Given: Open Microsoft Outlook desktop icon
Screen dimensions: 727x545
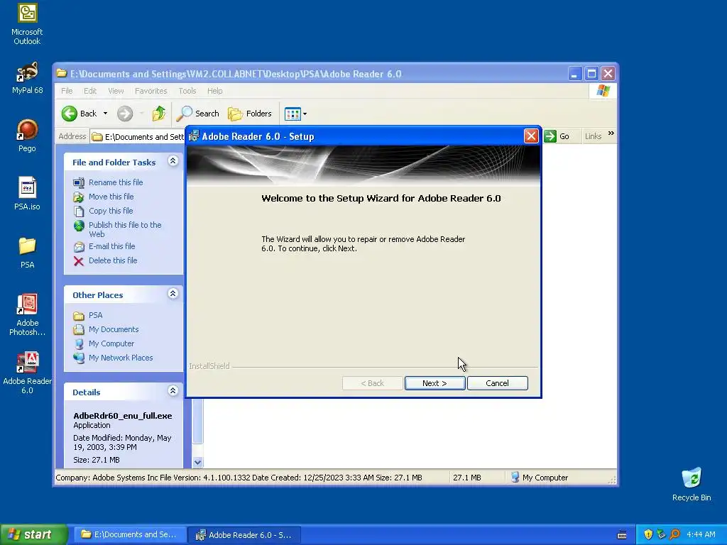Looking at the screenshot, I should (x=27, y=24).
